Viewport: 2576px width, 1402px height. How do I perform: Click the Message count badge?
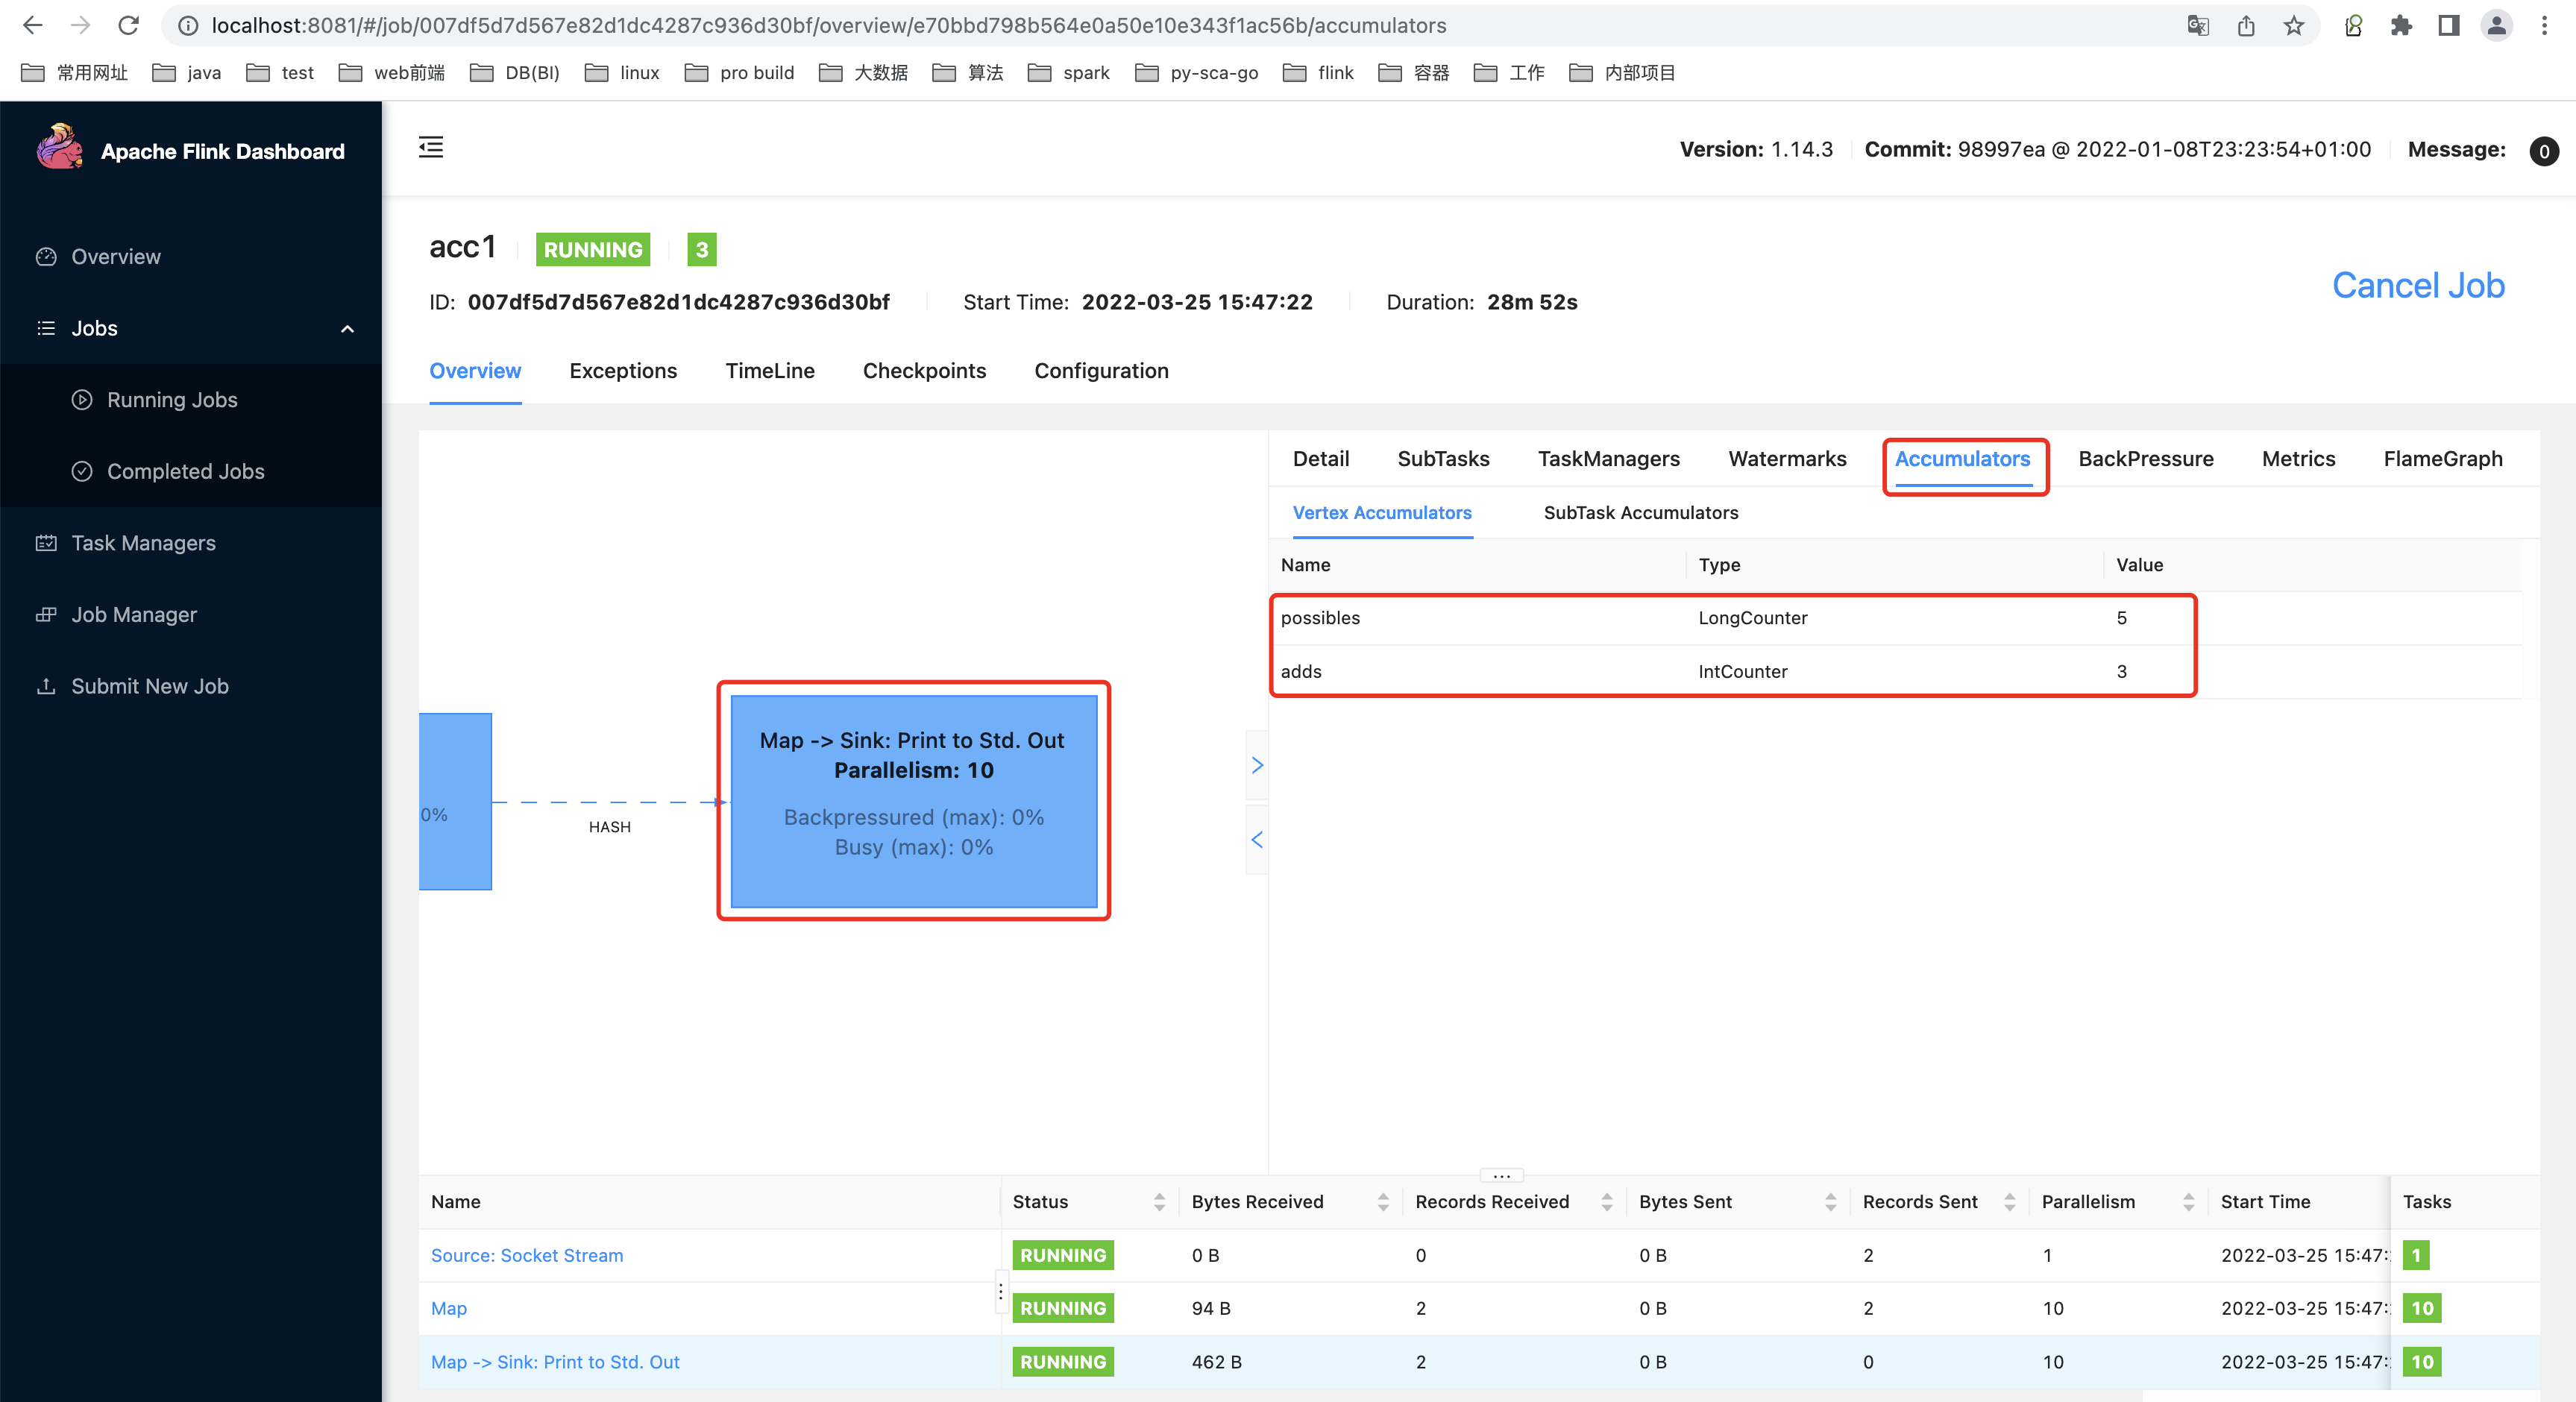tap(2544, 151)
